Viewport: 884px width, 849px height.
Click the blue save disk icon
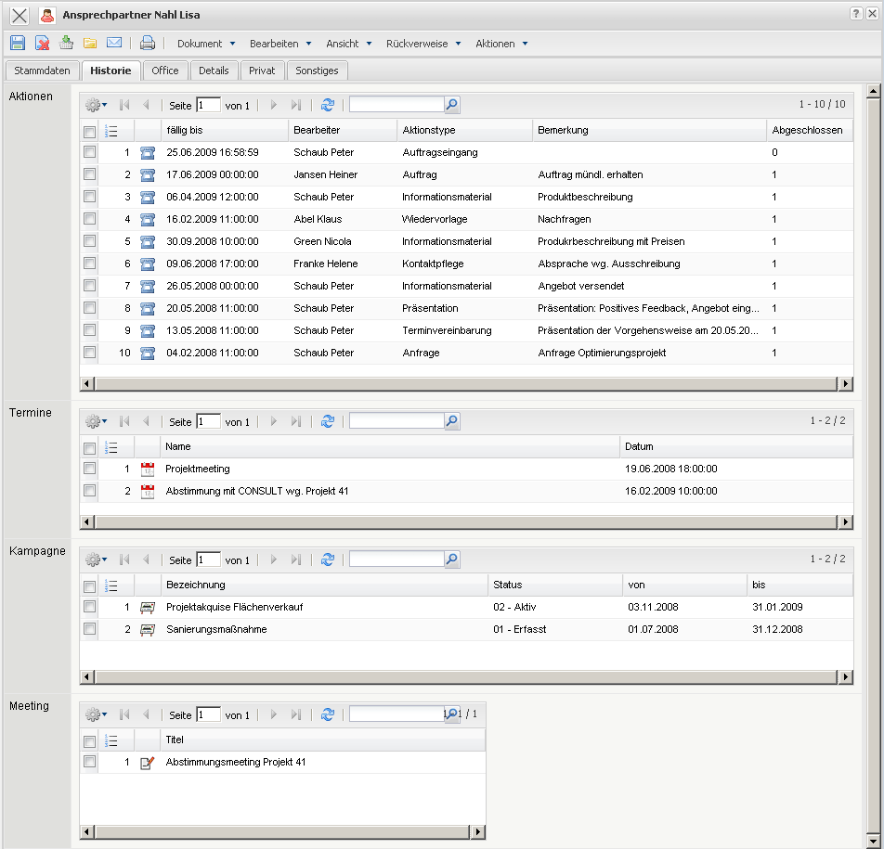click(18, 43)
